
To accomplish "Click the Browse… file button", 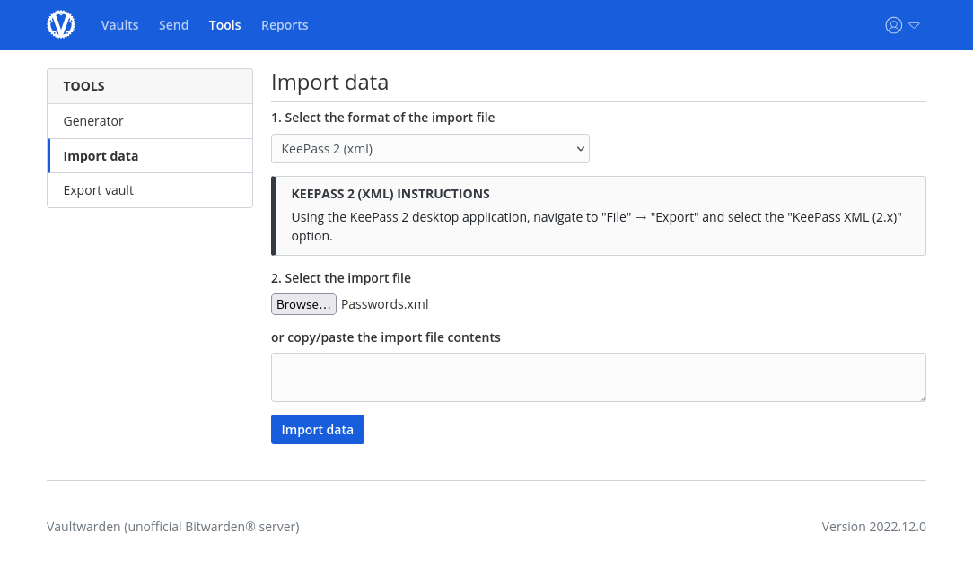I will click(x=303, y=304).
